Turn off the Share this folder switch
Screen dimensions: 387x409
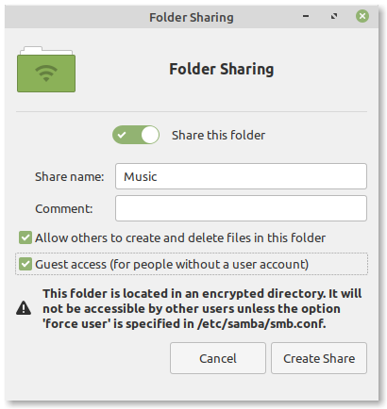tap(136, 135)
